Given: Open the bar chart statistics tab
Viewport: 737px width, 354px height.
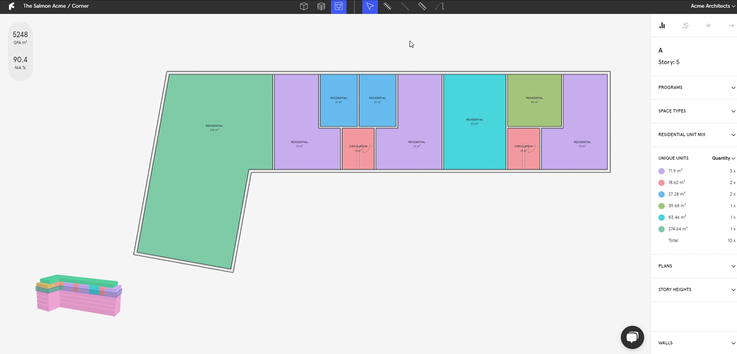Looking at the screenshot, I should 662,26.
